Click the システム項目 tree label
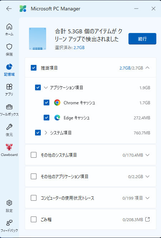This screenshot has width=161, height=238. (x=61, y=133)
